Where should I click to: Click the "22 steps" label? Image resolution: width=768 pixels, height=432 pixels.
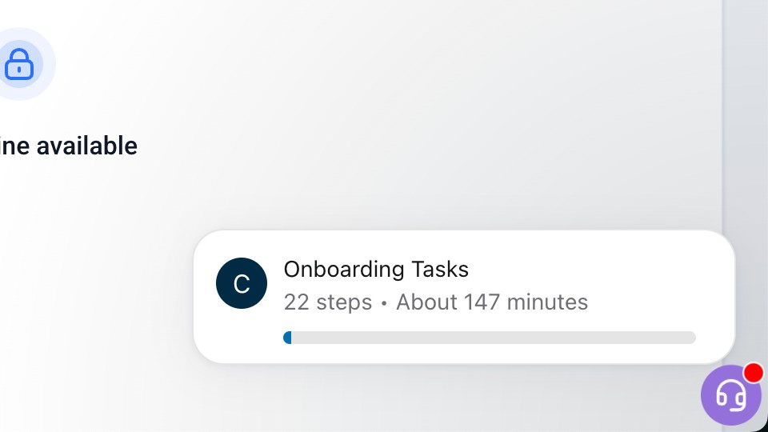click(328, 302)
